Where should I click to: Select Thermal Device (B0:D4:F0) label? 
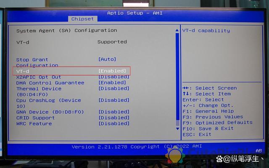39,92
